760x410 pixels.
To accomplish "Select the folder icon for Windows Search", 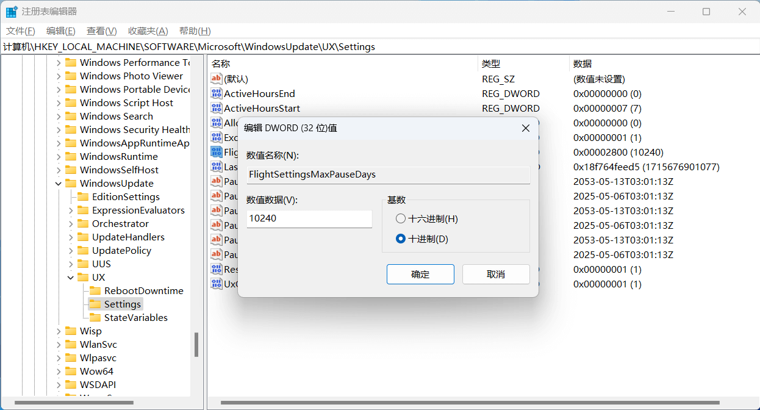I will pyautogui.click(x=71, y=116).
